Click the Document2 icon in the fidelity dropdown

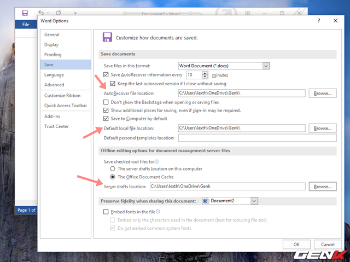coord(206,201)
